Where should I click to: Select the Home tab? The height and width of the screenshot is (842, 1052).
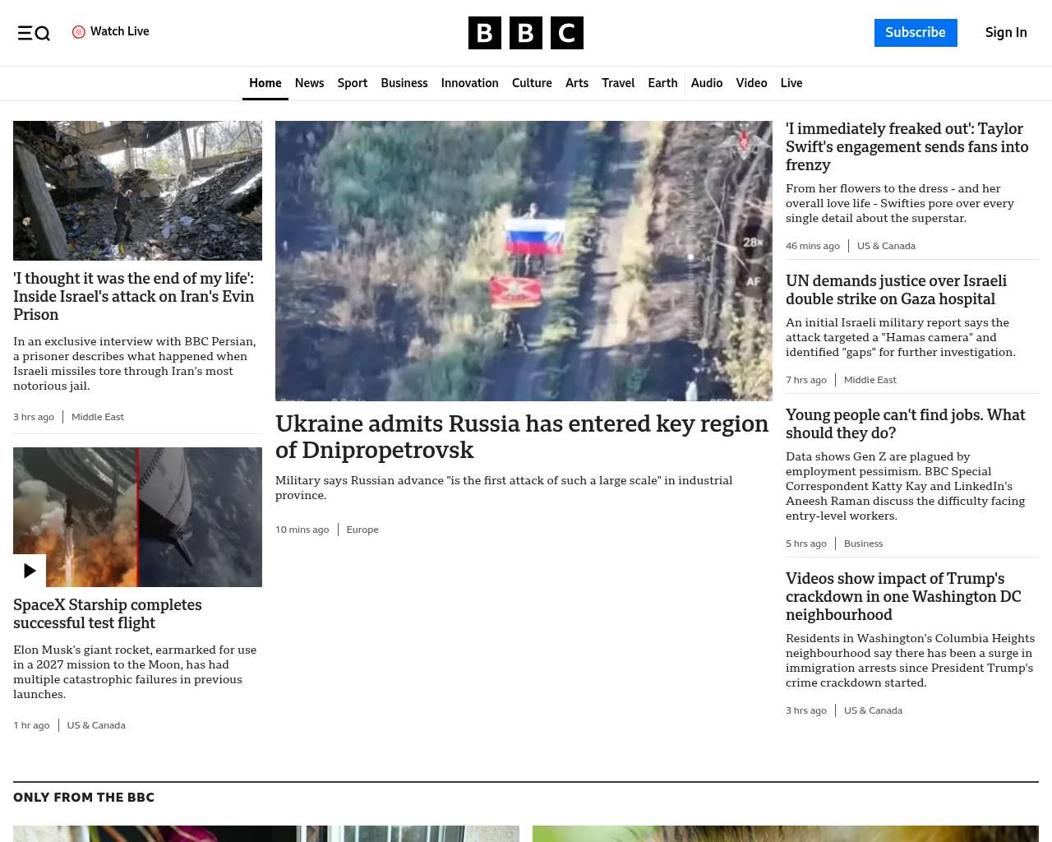(x=265, y=83)
